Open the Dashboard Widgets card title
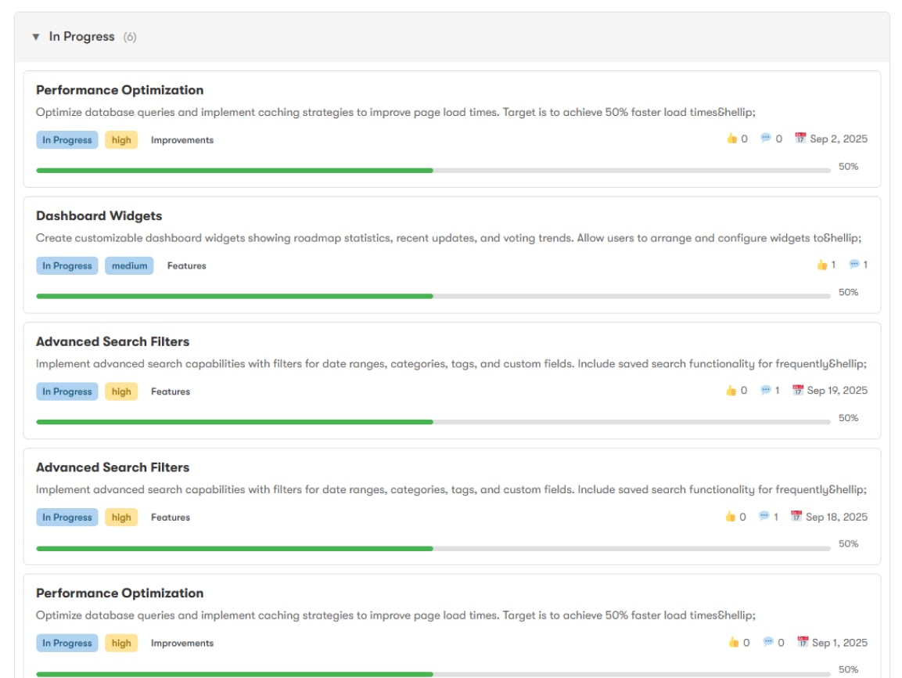Screen dimensions: 902x678 99,216
